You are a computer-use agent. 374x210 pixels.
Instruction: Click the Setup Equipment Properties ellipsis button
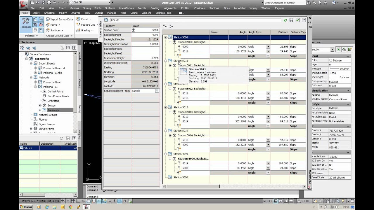157,91
